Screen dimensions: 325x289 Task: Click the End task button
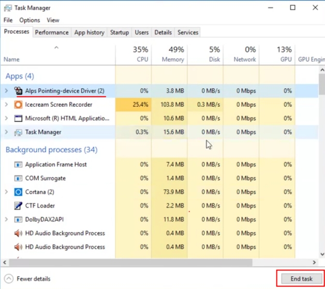click(301, 279)
